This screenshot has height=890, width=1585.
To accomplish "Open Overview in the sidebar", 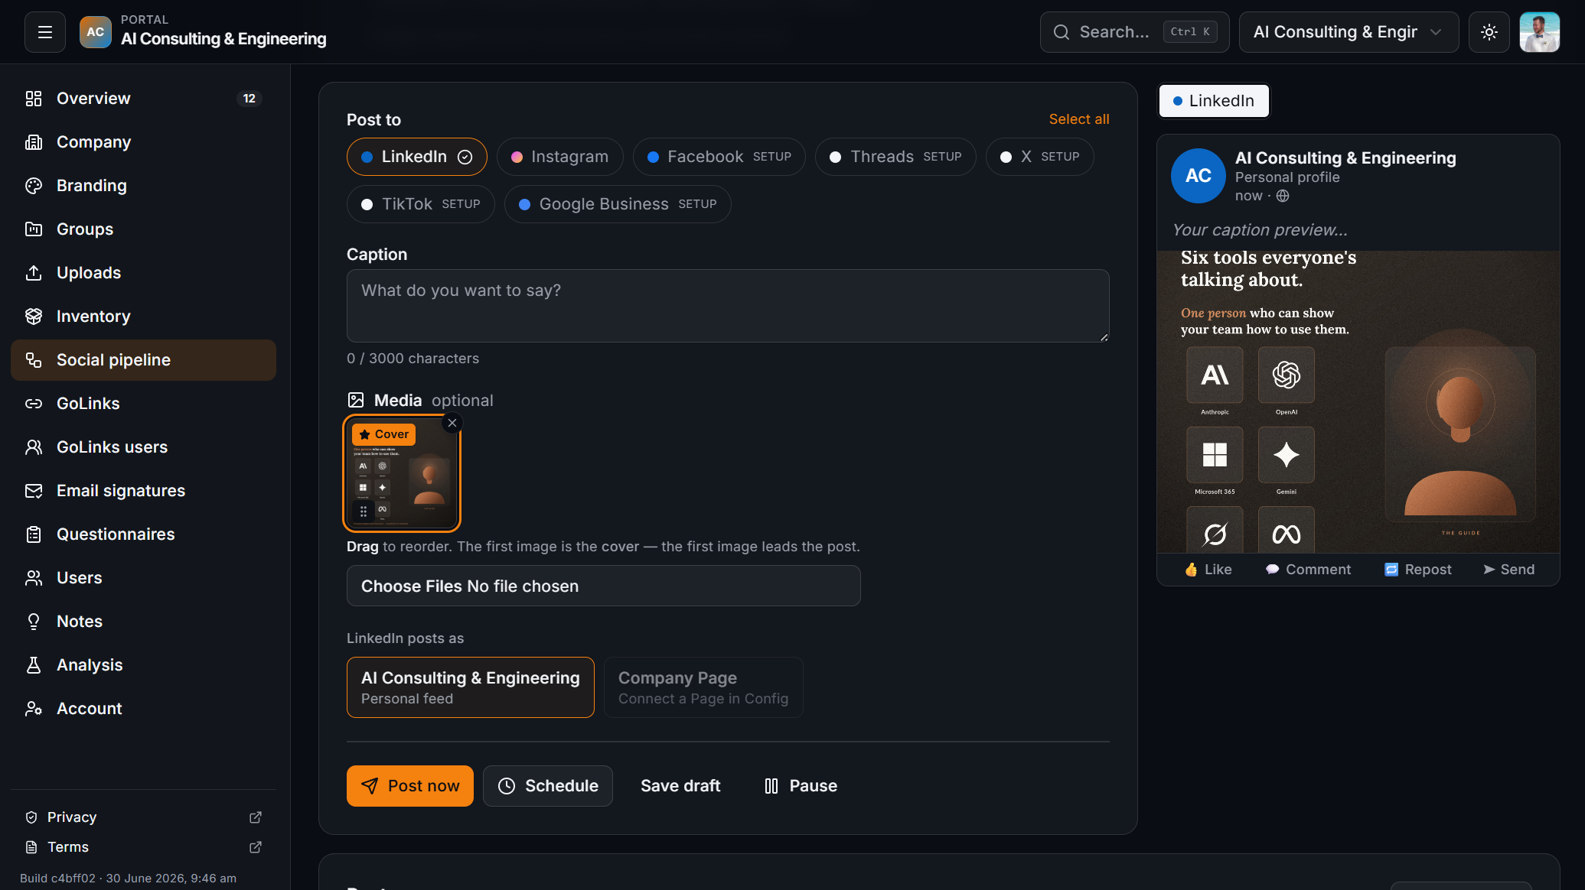I will pos(143,99).
